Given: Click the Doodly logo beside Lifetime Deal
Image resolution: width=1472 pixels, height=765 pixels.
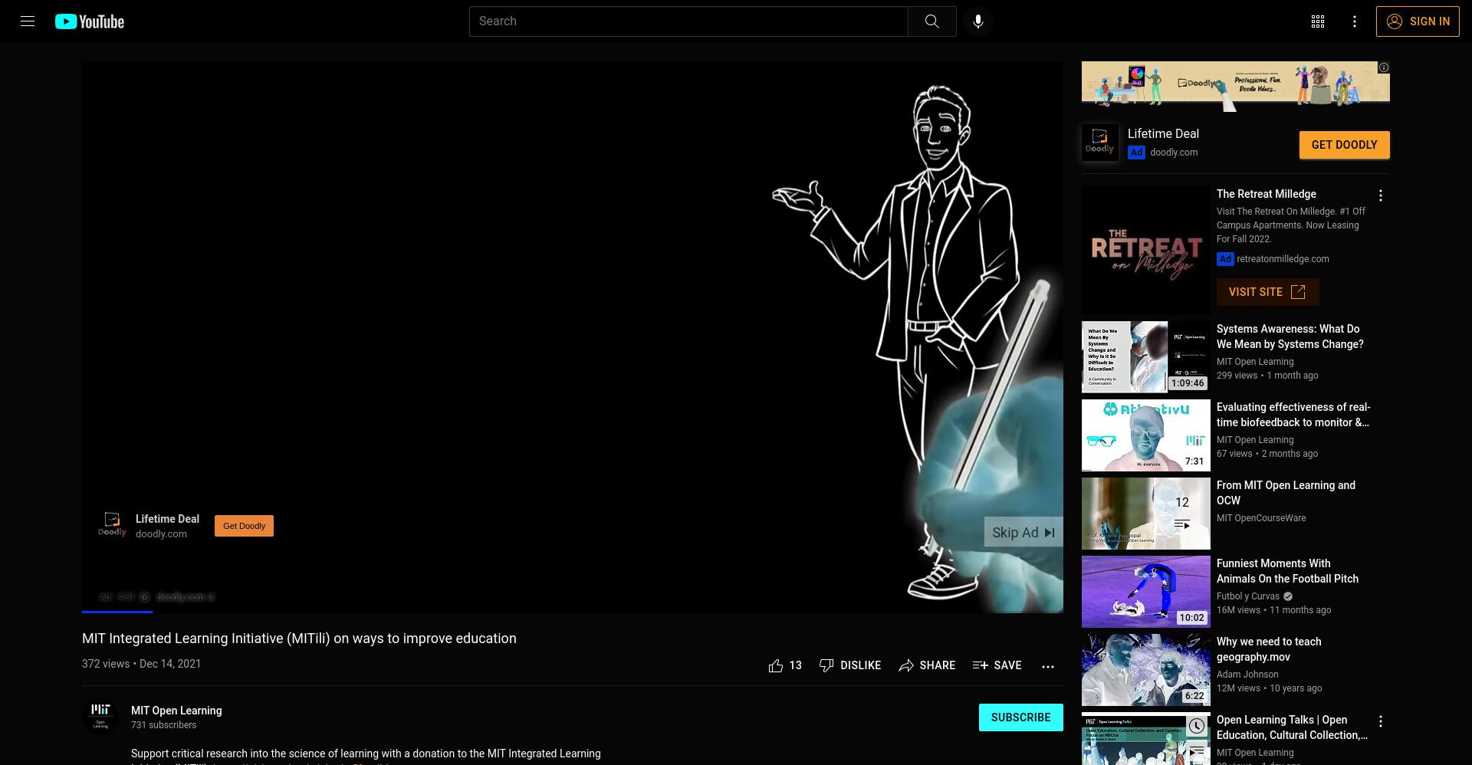Looking at the screenshot, I should point(1100,143).
